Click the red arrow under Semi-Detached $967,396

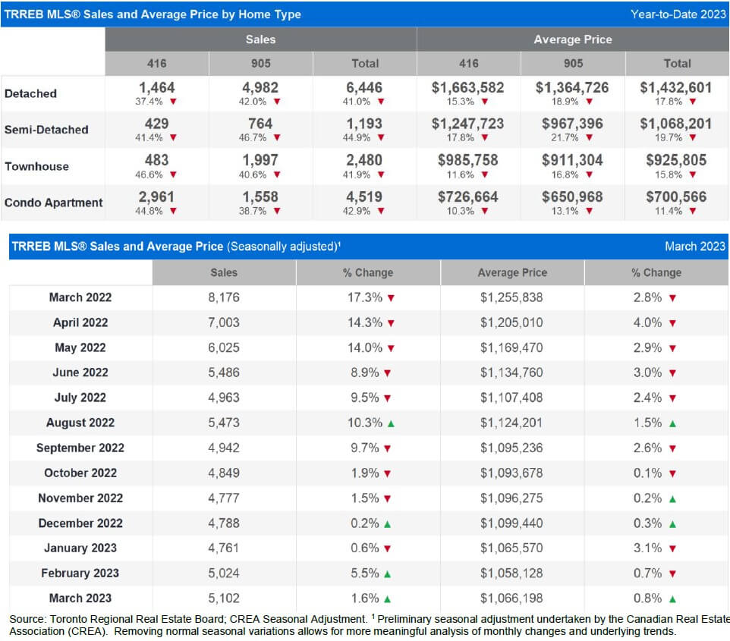point(590,137)
